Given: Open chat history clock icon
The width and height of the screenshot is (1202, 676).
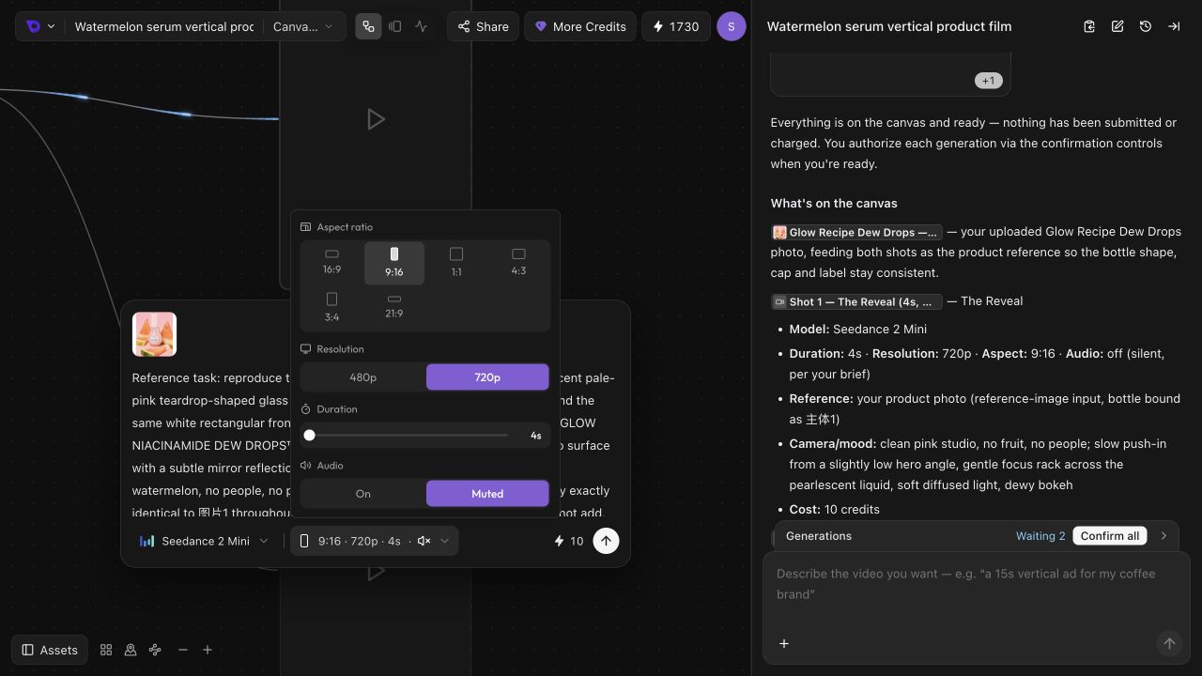Looking at the screenshot, I should coord(1146,26).
